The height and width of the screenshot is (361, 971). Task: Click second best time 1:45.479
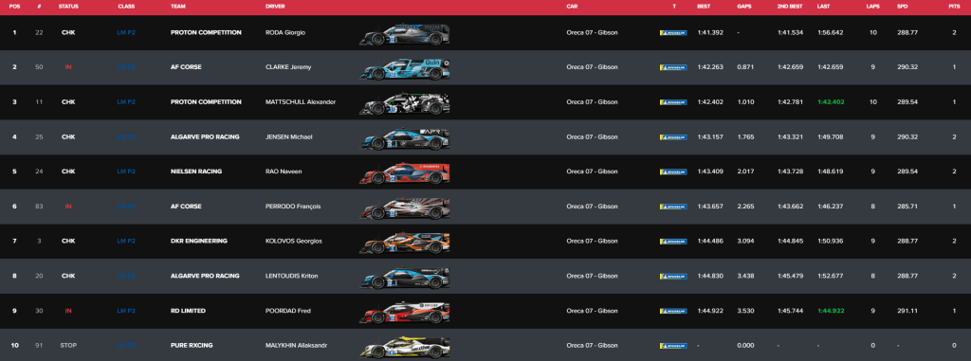pyautogui.click(x=790, y=276)
